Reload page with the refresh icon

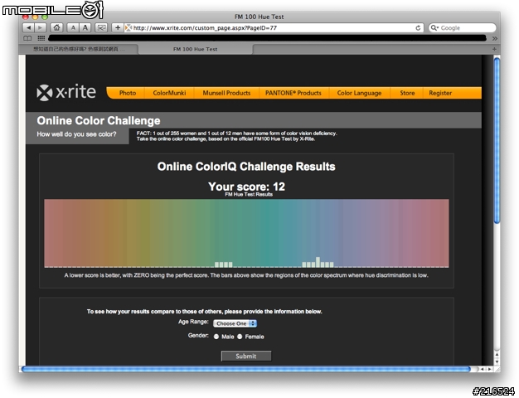[x=418, y=28]
